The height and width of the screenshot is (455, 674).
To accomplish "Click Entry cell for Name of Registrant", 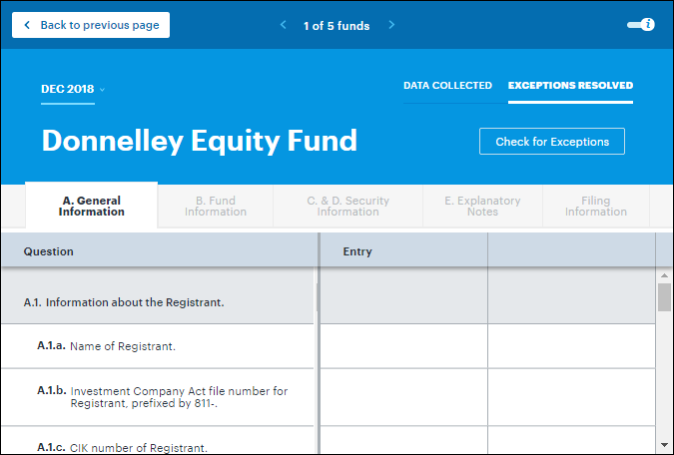I will click(x=403, y=346).
